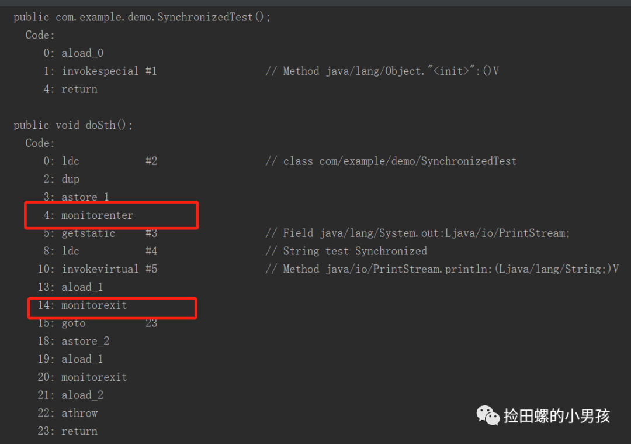The image size is (631, 444).
Task: Click the System.out PrintStream field comment
Action: coord(418,233)
